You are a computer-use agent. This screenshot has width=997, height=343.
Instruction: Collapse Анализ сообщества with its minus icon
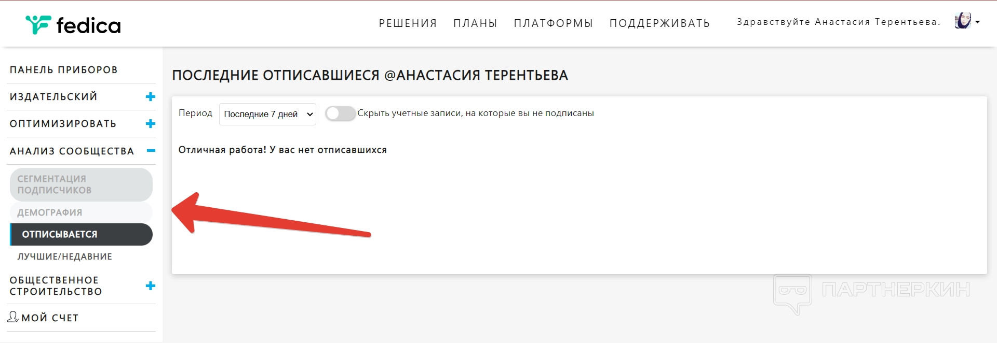click(151, 151)
